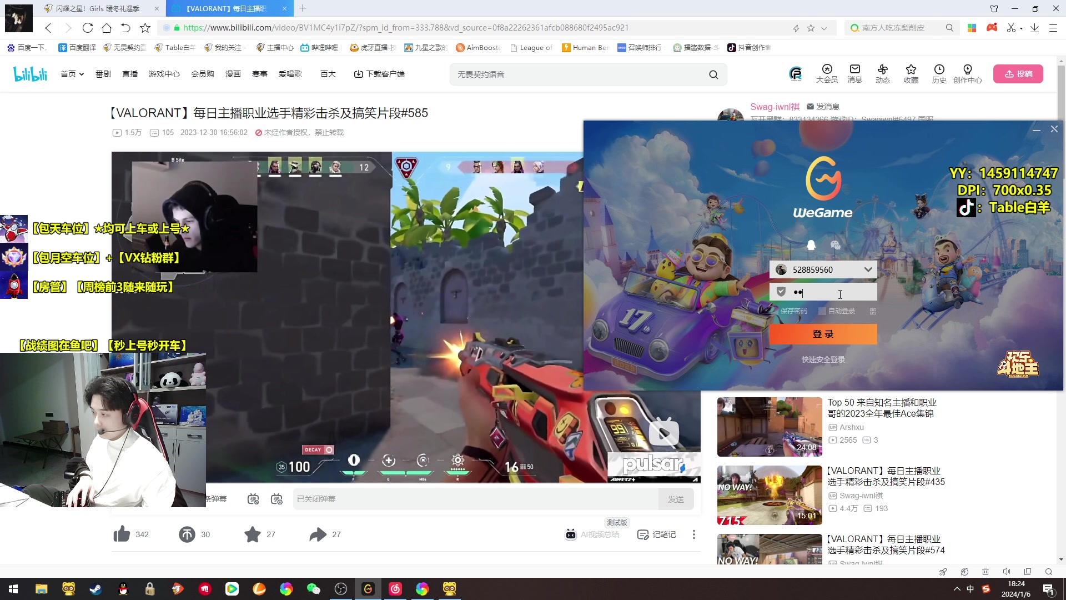Switch to the 闪耀之星 browser tab
This screenshot has width=1066, height=600.
pos(94,8)
